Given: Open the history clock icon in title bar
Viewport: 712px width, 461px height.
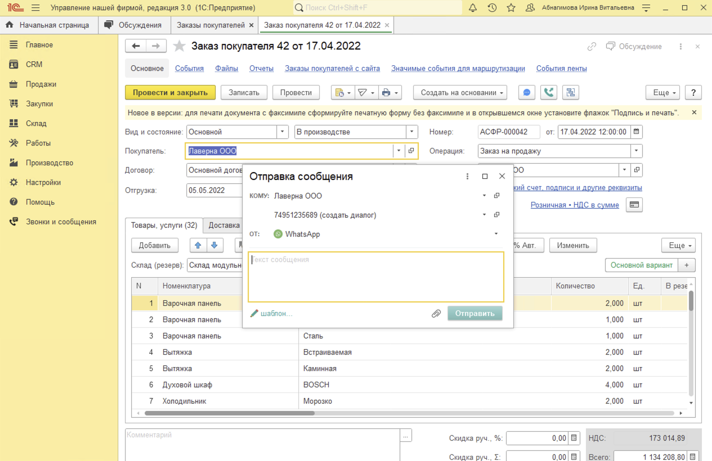Looking at the screenshot, I should point(492,8).
